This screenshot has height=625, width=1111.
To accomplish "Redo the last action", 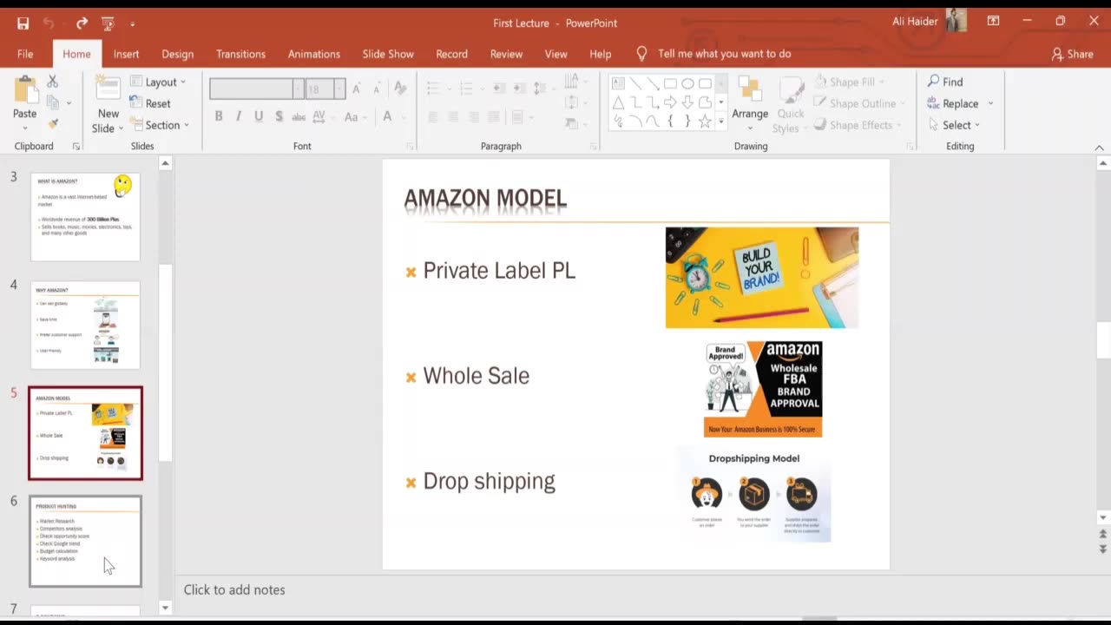I will pyautogui.click(x=82, y=23).
